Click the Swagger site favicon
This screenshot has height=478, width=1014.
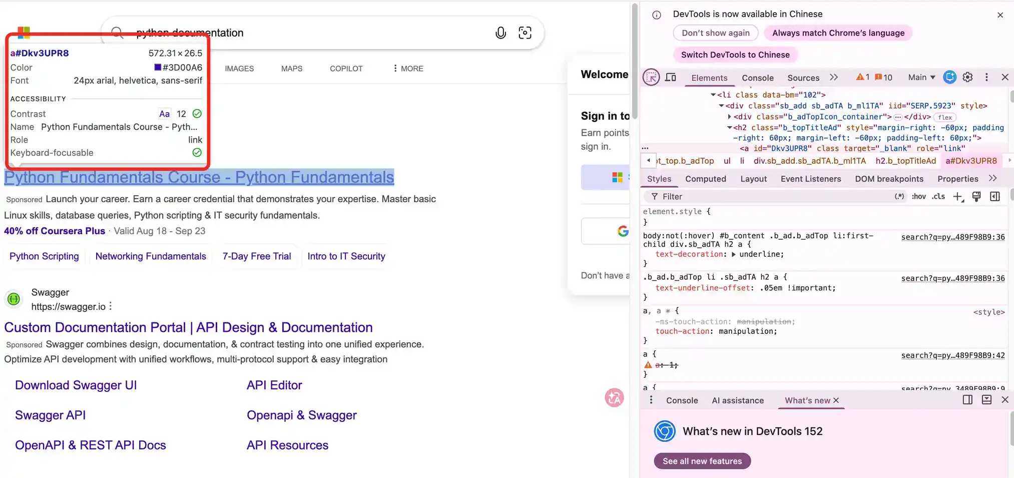pyautogui.click(x=14, y=299)
